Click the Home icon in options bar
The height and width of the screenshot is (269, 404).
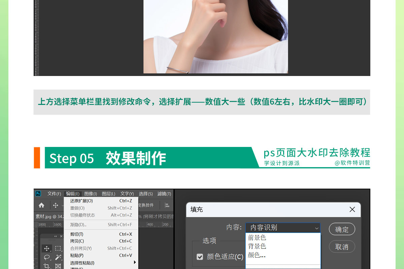click(x=41, y=205)
